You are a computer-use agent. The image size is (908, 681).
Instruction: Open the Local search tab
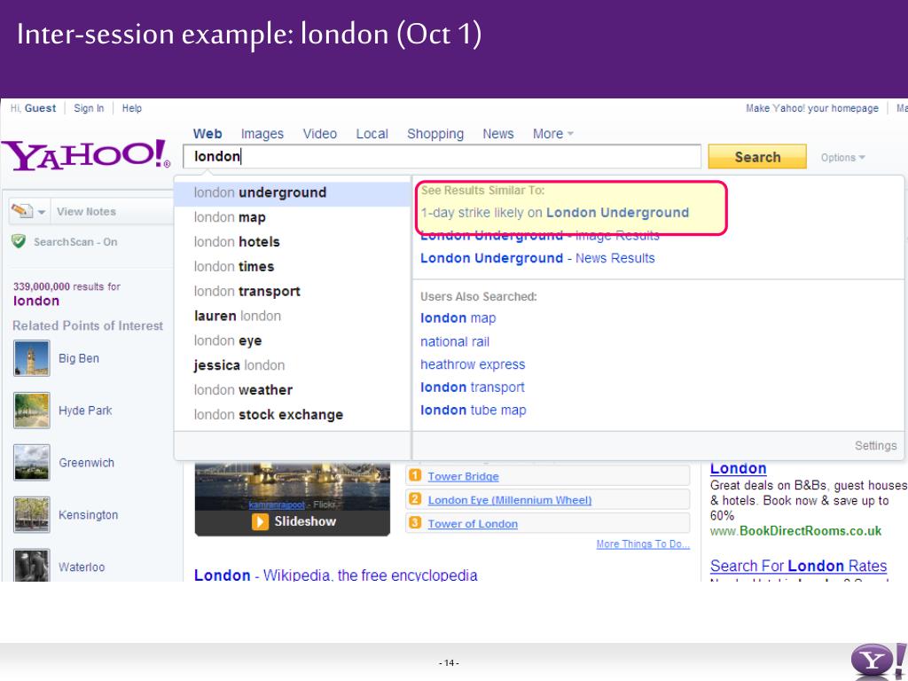(x=372, y=134)
